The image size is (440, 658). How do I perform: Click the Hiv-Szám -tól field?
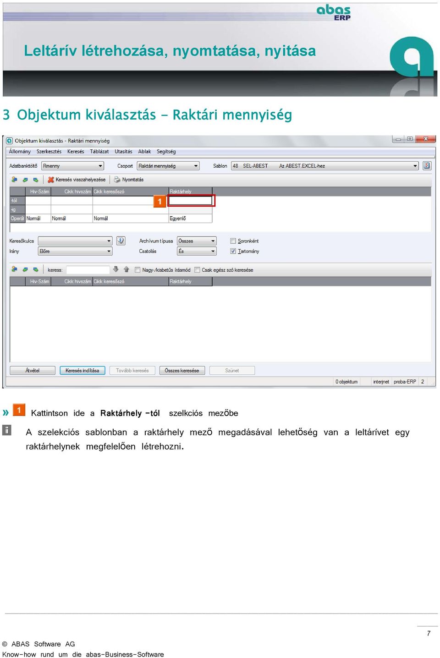coord(38,200)
